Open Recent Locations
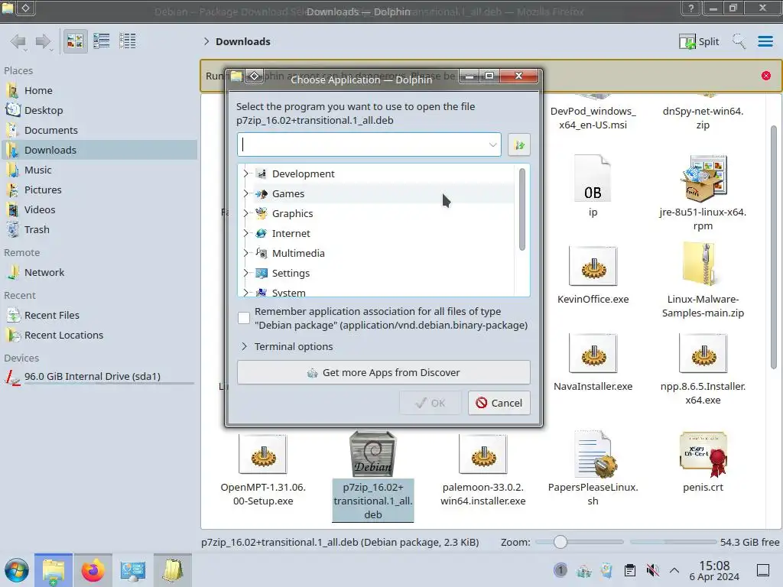Screen dimensions: 783x587 tap(99, 336)
